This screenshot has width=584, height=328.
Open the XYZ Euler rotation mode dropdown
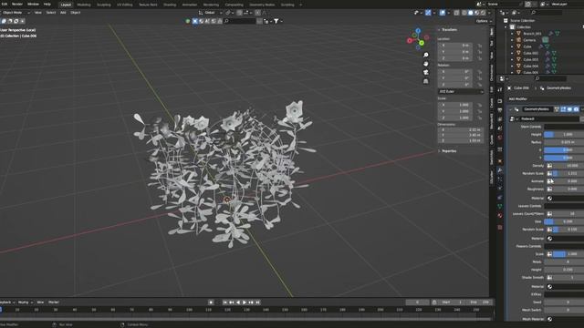pyautogui.click(x=460, y=91)
